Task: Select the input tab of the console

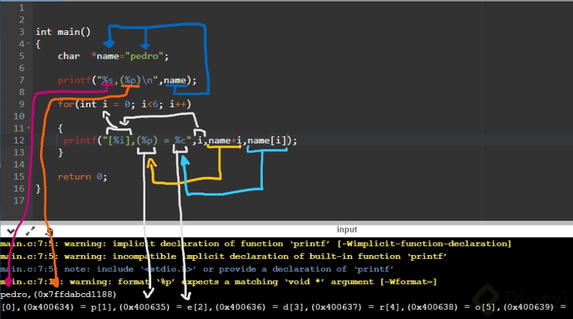Action: pyautogui.click(x=347, y=229)
